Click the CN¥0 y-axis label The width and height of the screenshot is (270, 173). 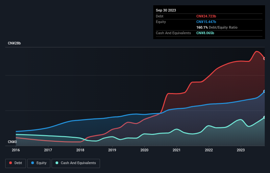[x=12, y=142]
